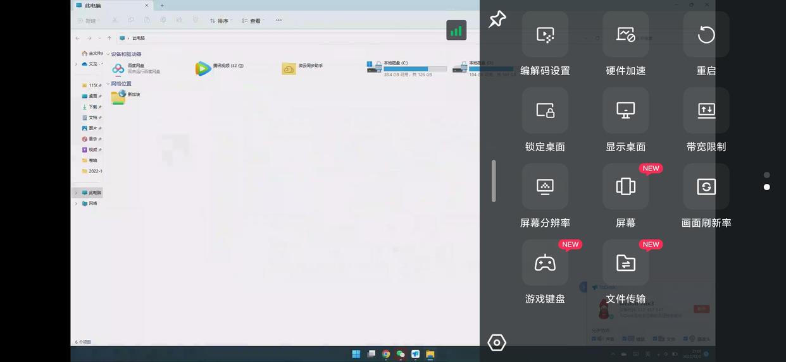Select 文档 in quick access
Screen dimensions: 786x362
tap(91, 118)
